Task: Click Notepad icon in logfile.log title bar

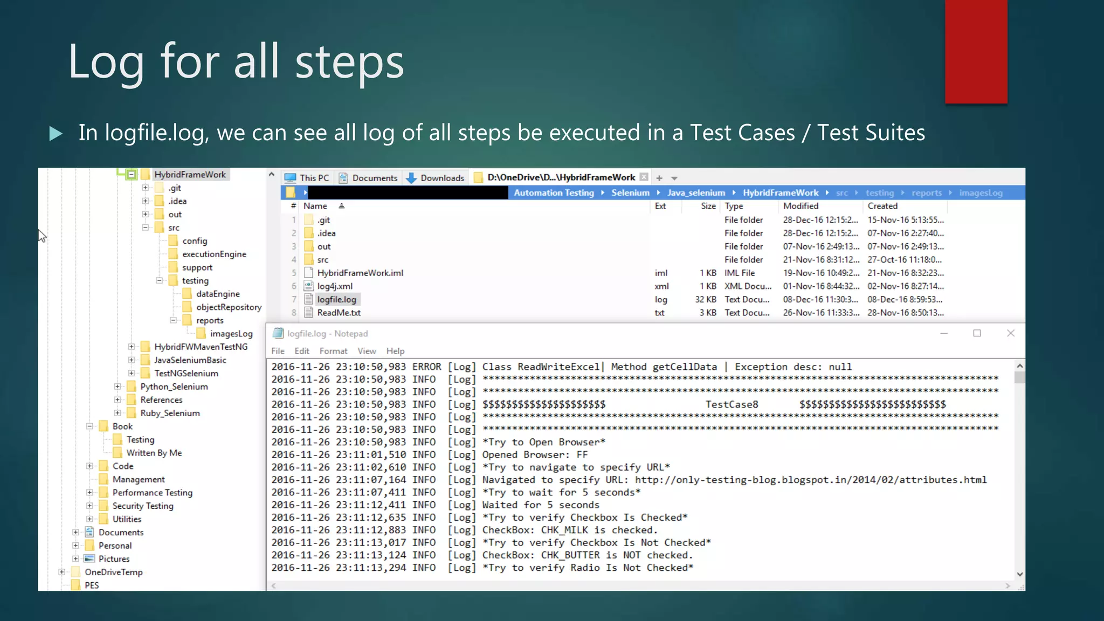Action: tap(278, 334)
